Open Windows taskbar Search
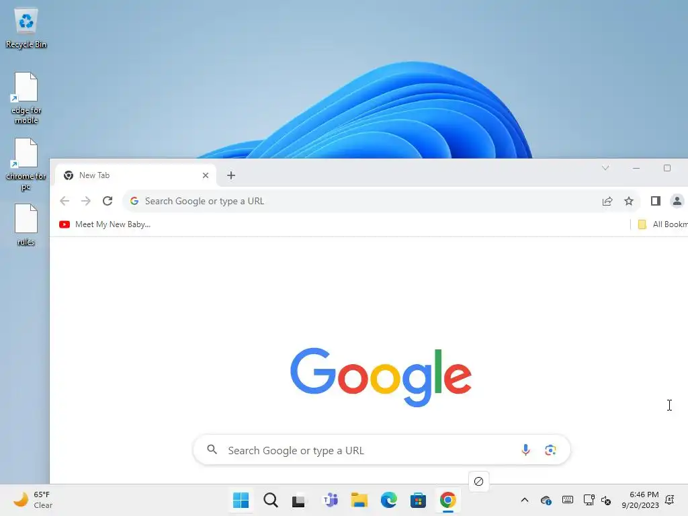688x516 pixels. [271, 500]
